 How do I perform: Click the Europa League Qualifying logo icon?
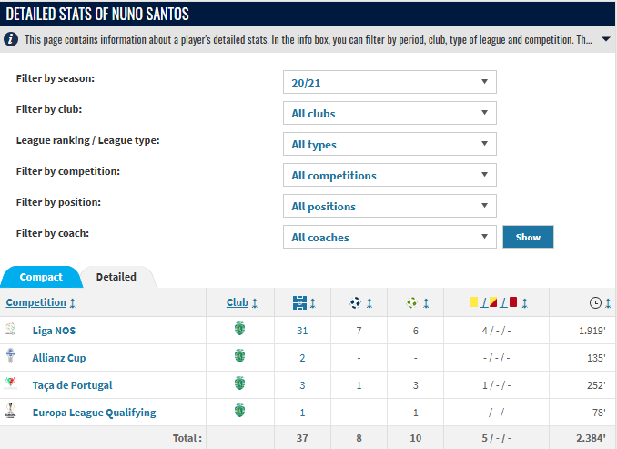[11, 411]
